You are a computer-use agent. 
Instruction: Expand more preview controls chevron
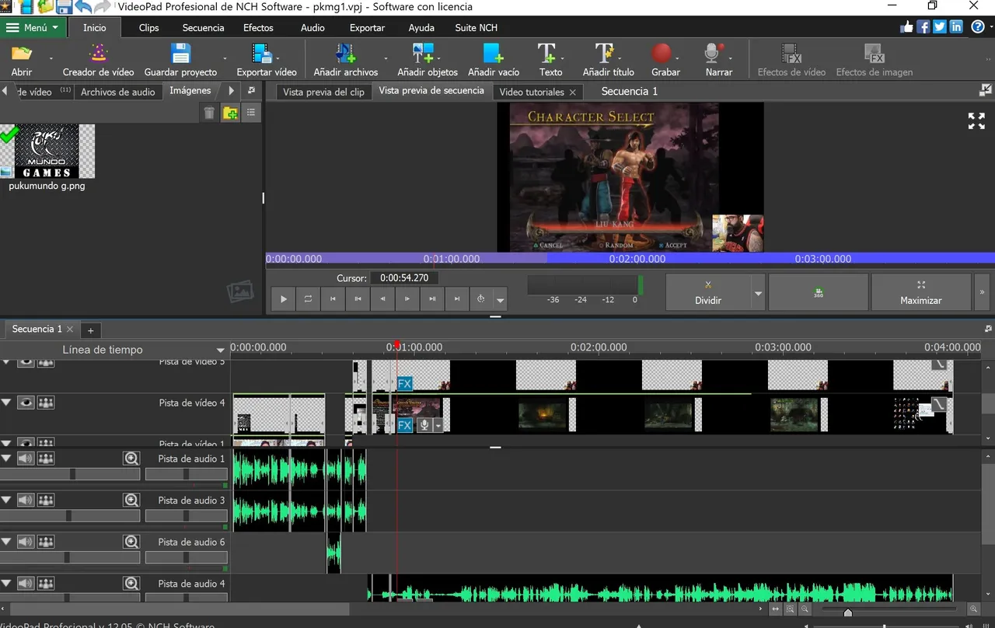[x=982, y=292]
